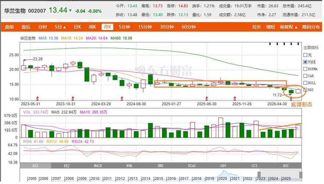Enable the SAR indicator checkbox

305,76
